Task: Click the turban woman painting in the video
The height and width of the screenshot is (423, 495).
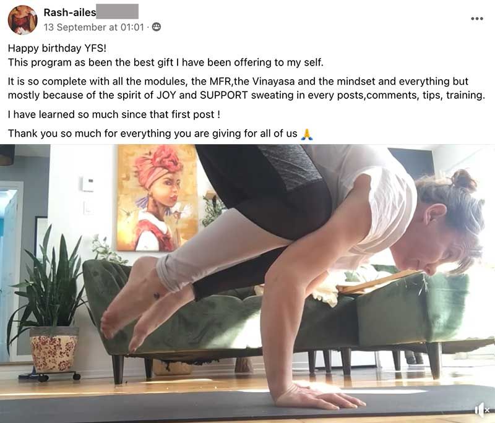Action: coord(157,198)
